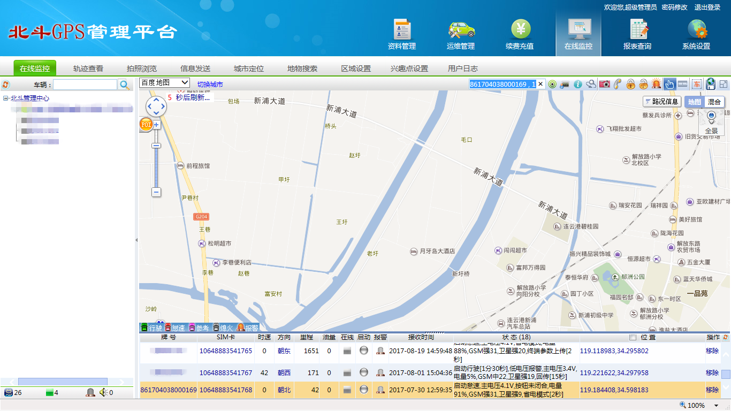Image resolution: width=731 pixels, height=411 pixels.
Task: Click 退出登录 logout link
Action: tap(707, 7)
